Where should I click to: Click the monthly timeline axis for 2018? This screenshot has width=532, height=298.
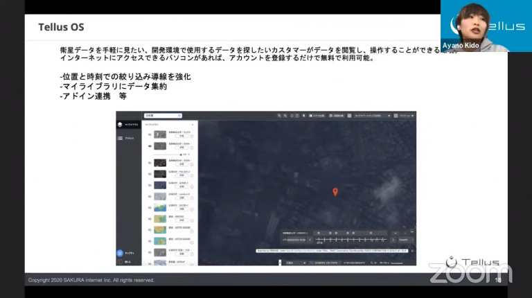pos(351,240)
